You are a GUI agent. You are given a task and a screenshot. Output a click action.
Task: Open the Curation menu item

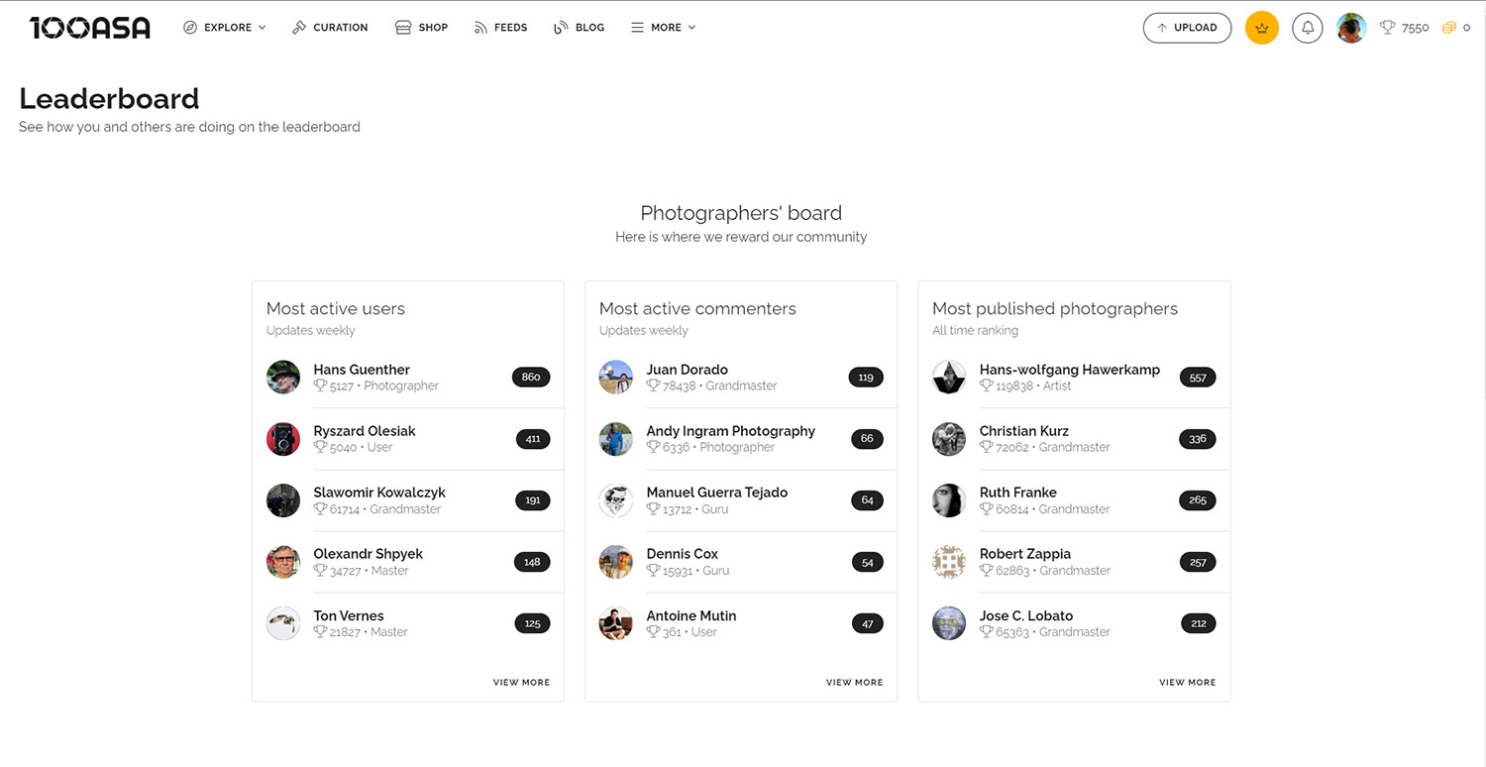coord(330,28)
